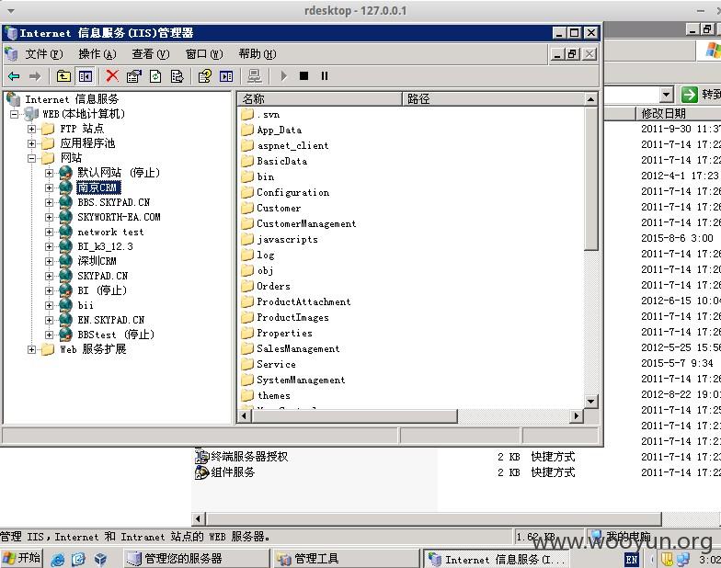Expand the 默认网站 (停止) node

pyautogui.click(x=49, y=173)
